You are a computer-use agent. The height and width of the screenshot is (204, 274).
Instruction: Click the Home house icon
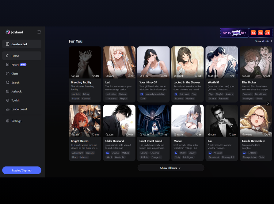click(8, 56)
